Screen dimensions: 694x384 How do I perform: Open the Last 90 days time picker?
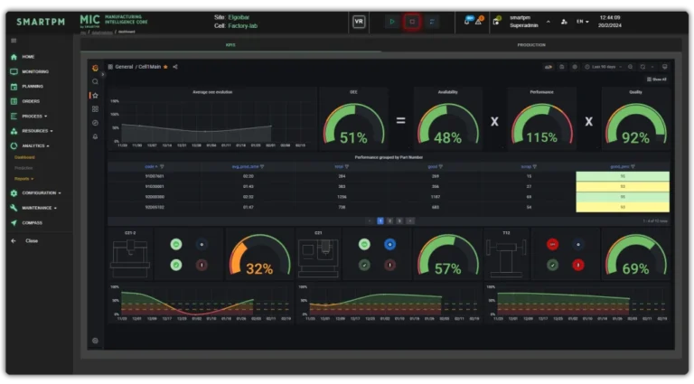(603, 67)
